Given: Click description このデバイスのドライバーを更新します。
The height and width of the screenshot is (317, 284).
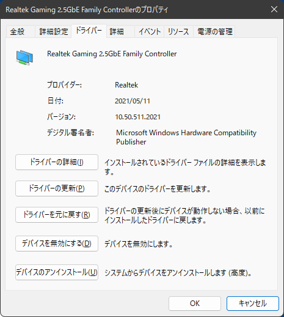Looking at the screenshot, I should 158,189.
